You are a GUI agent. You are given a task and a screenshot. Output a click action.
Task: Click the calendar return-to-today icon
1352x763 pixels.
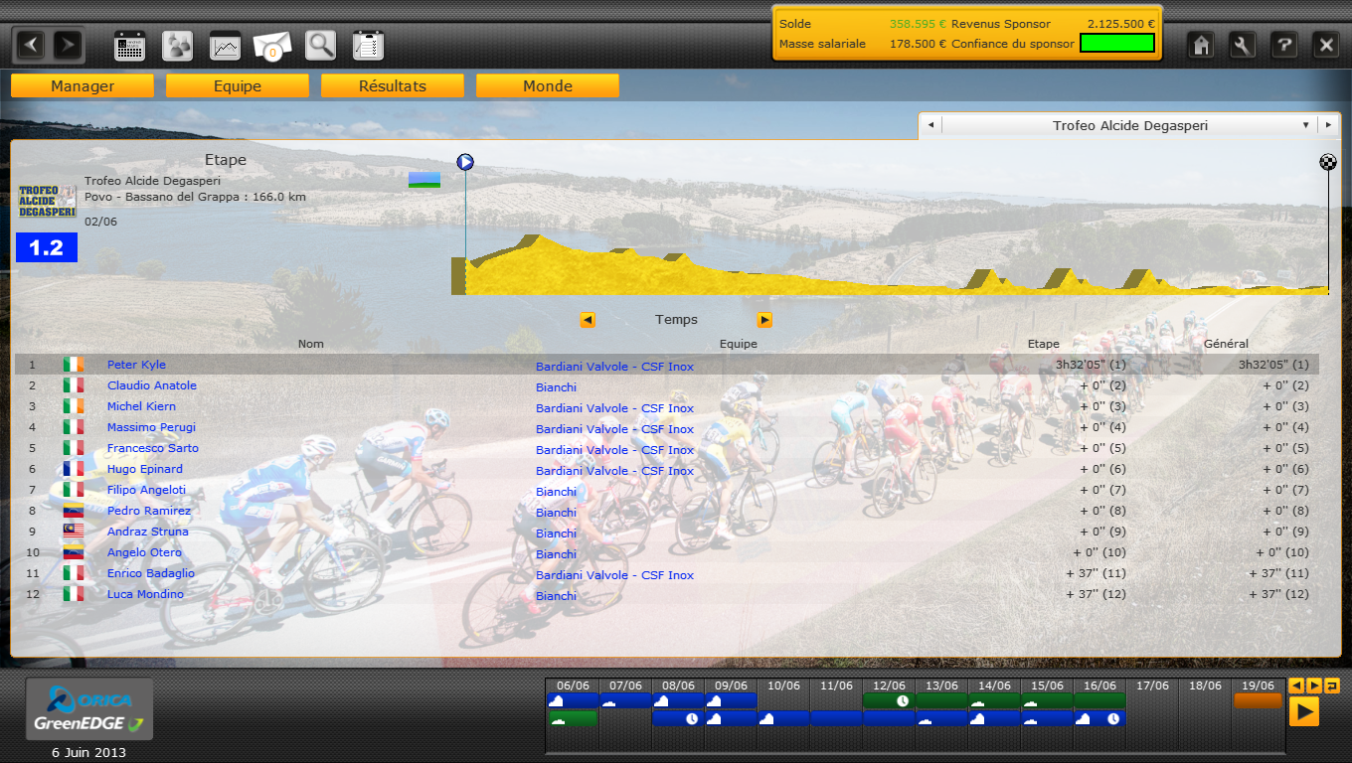tap(1332, 686)
